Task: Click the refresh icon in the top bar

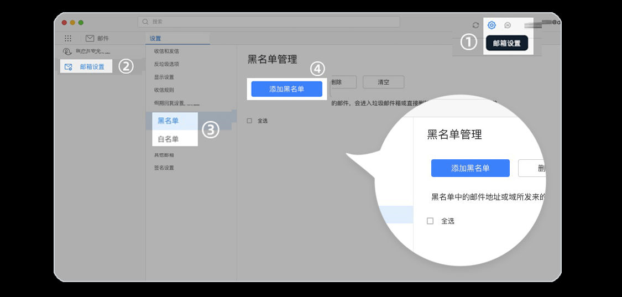Action: point(475,25)
